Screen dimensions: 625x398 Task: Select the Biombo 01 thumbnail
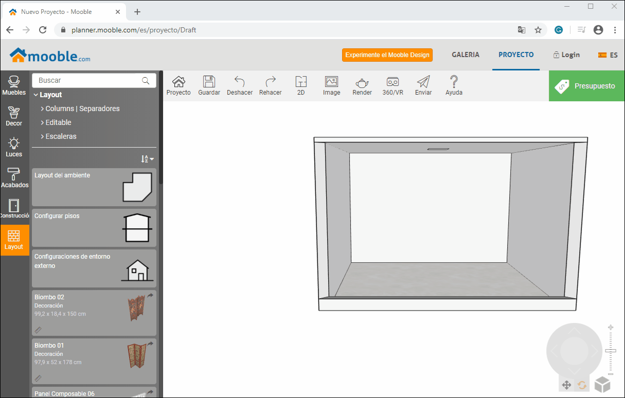pyautogui.click(x=136, y=356)
